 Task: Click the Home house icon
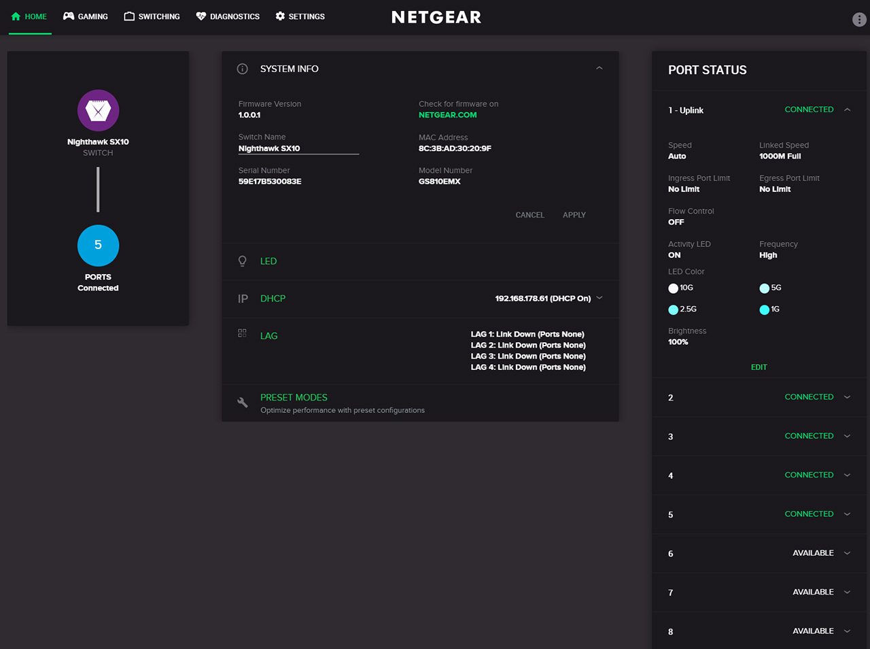click(x=16, y=16)
